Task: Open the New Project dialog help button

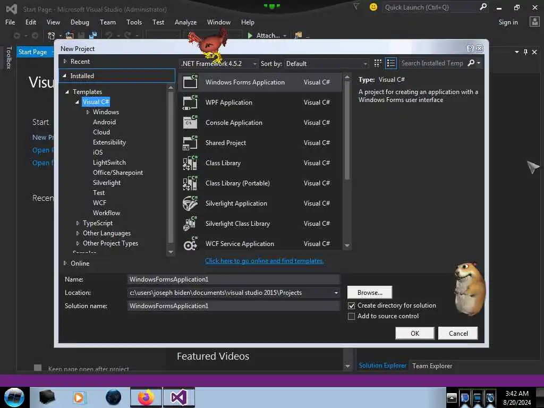Action: click(x=470, y=48)
